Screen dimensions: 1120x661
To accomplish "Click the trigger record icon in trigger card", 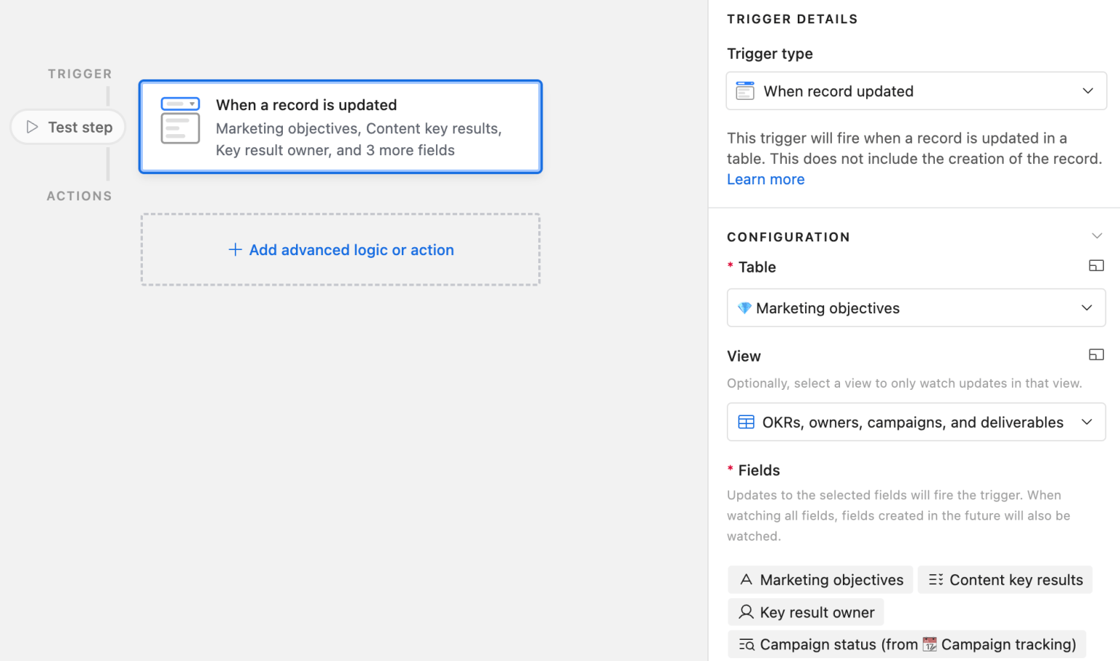I will click(180, 120).
